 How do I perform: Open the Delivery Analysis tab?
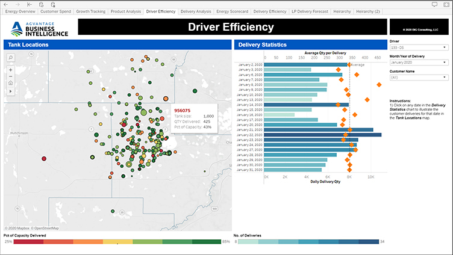196,11
